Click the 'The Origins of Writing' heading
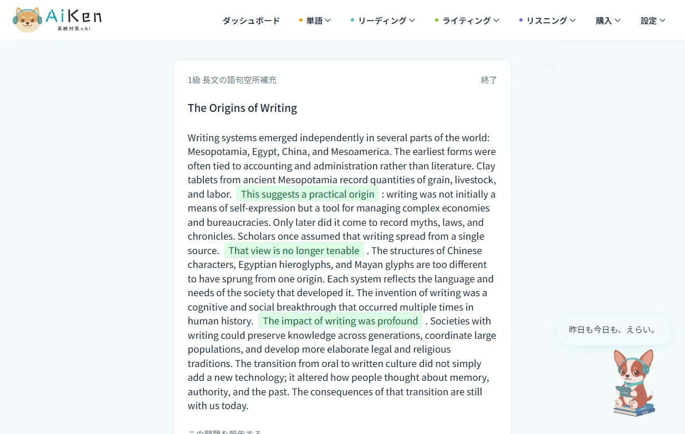 pyautogui.click(x=242, y=108)
